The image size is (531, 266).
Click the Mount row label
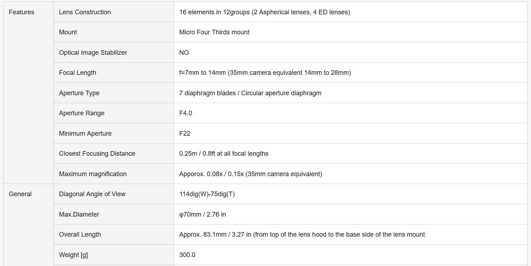(68, 32)
